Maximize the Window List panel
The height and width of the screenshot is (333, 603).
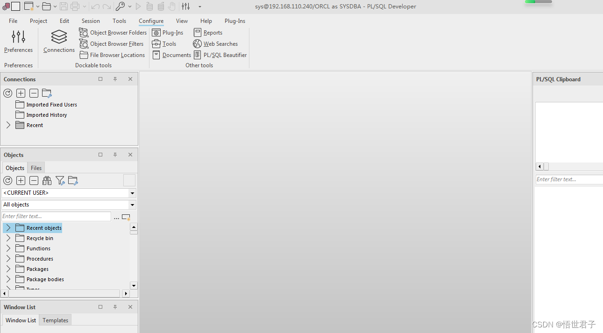tap(100, 307)
